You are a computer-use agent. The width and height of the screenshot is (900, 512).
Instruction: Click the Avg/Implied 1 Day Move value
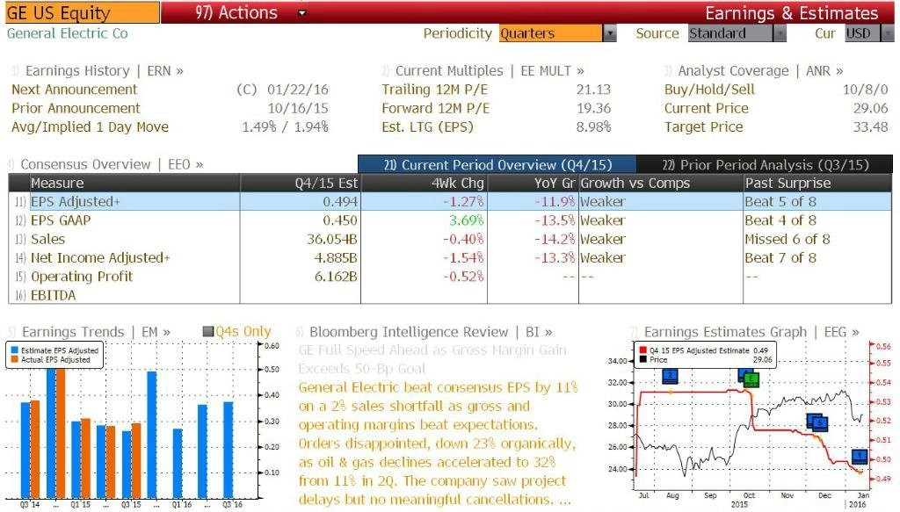pos(285,126)
